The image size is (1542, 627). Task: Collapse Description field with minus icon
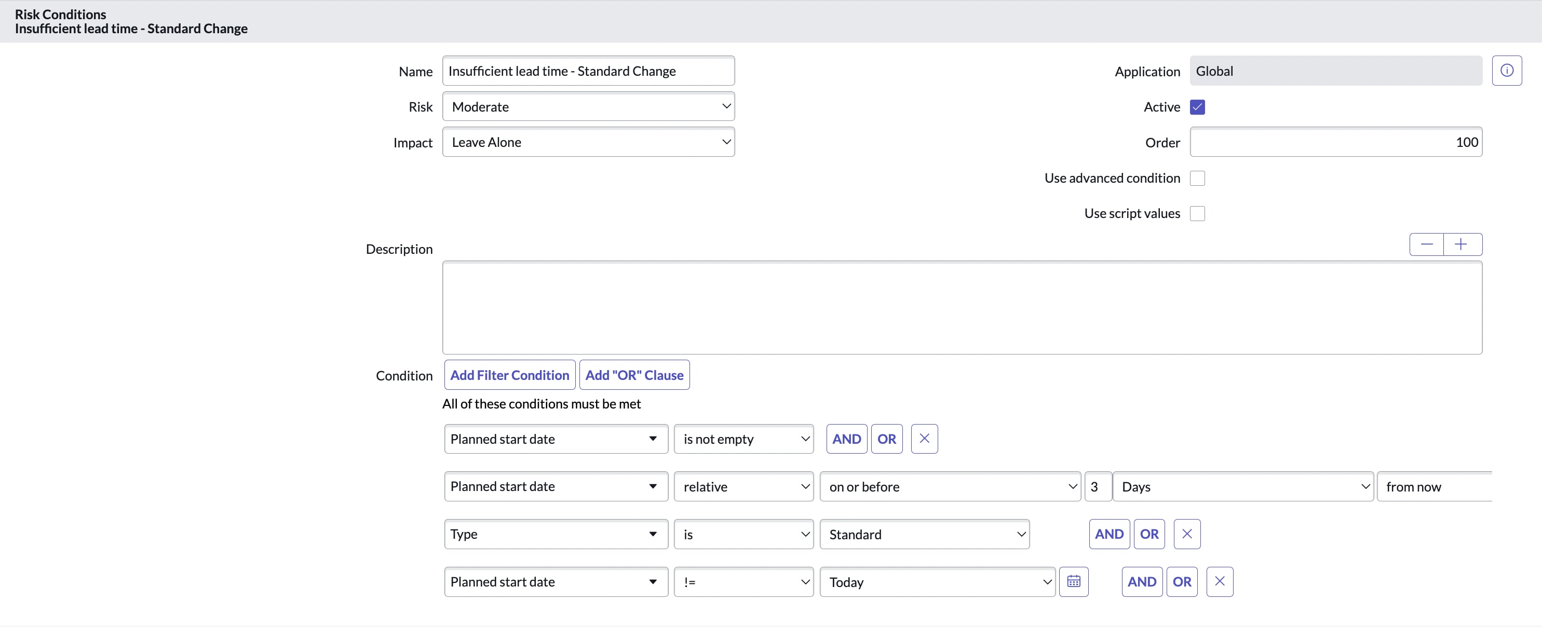tap(1426, 244)
